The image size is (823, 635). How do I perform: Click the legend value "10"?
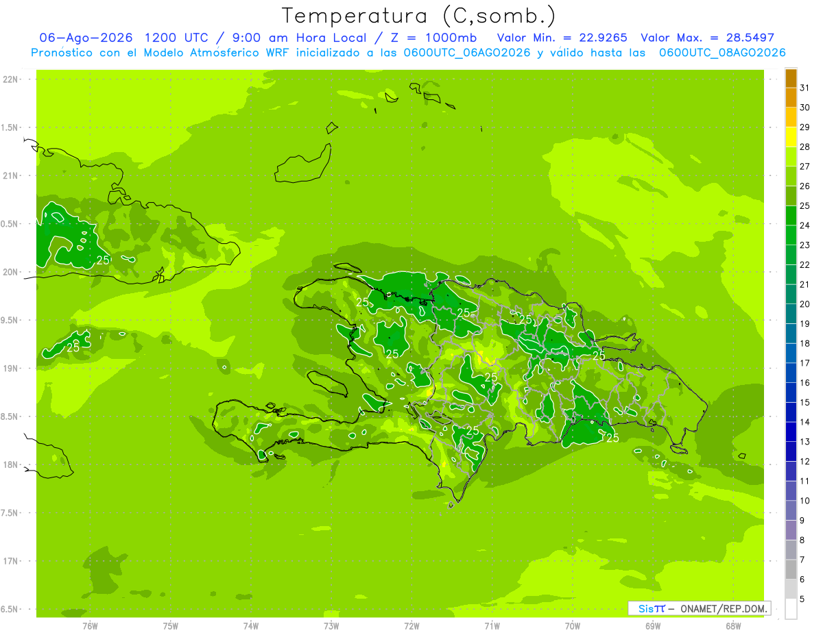[x=804, y=501]
